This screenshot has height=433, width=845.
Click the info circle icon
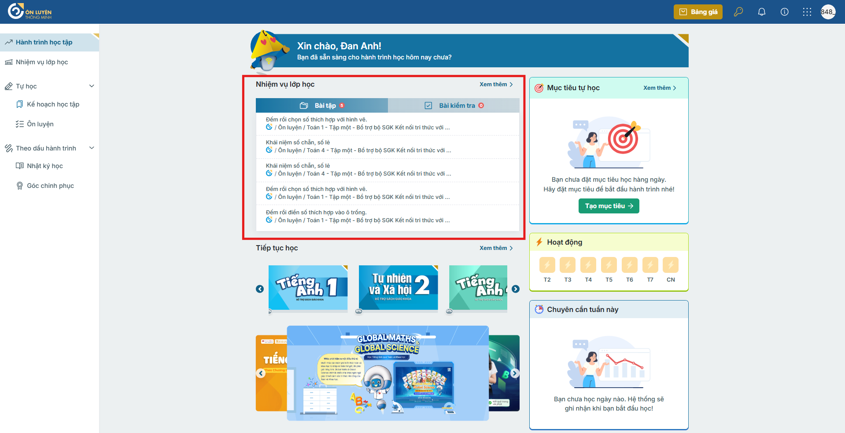coord(784,12)
